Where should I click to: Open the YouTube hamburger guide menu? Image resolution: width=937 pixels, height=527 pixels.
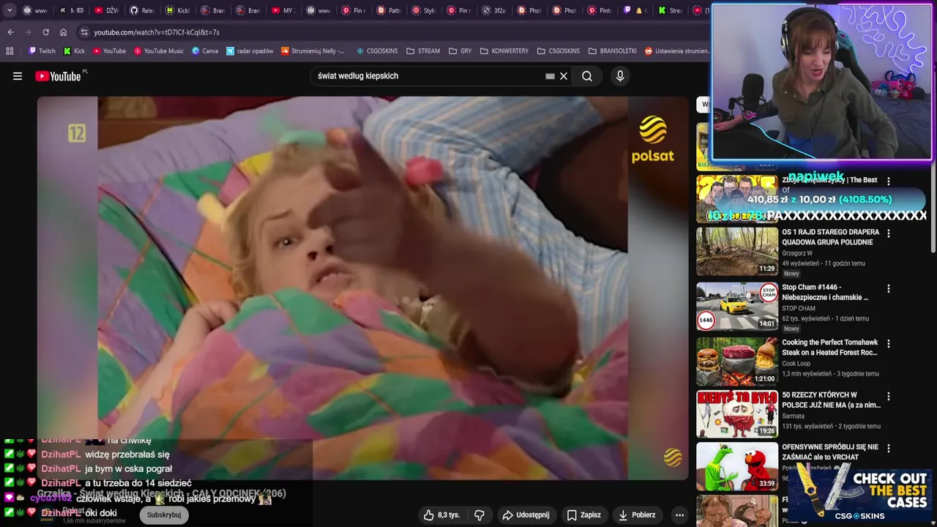[18, 76]
